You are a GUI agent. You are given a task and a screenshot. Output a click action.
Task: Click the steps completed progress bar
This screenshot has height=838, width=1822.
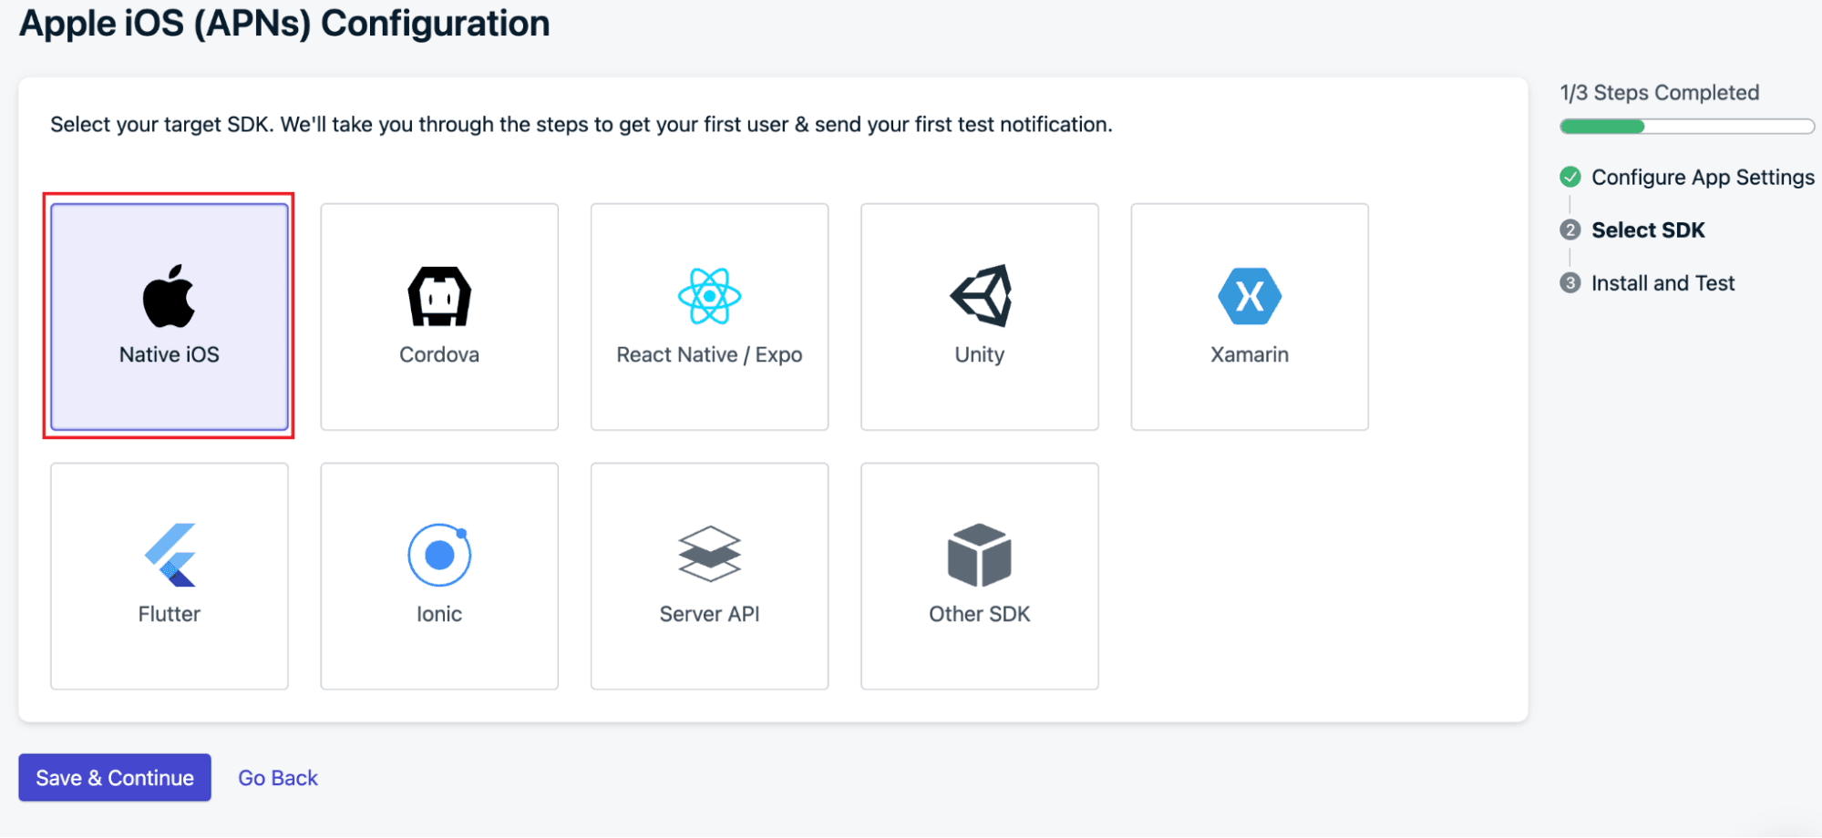[x=1686, y=127]
